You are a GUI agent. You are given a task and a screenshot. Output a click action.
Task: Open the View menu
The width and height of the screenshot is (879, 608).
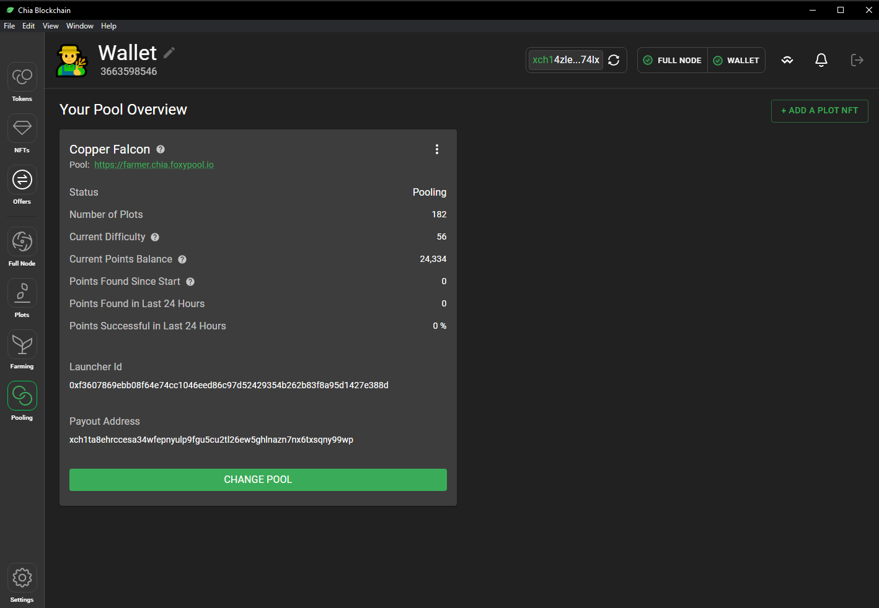click(50, 26)
